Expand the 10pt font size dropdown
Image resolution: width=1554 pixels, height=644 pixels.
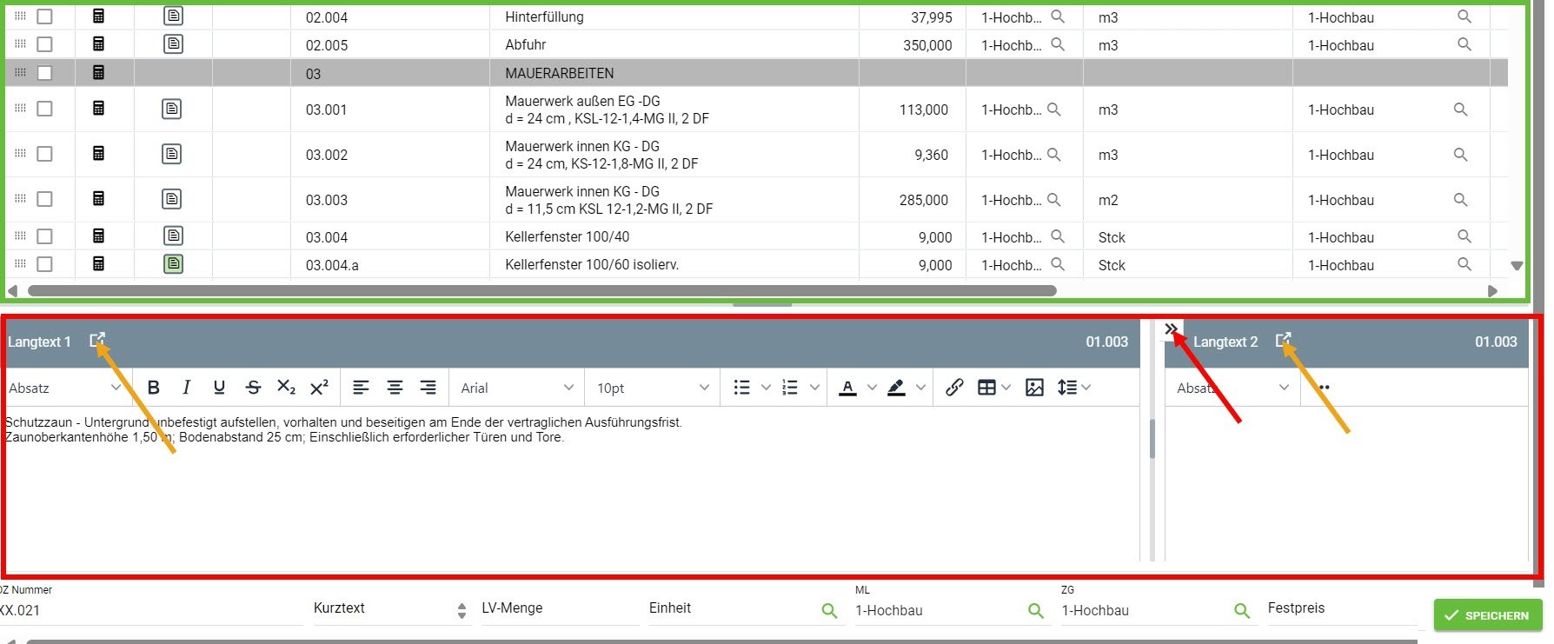[652, 388]
